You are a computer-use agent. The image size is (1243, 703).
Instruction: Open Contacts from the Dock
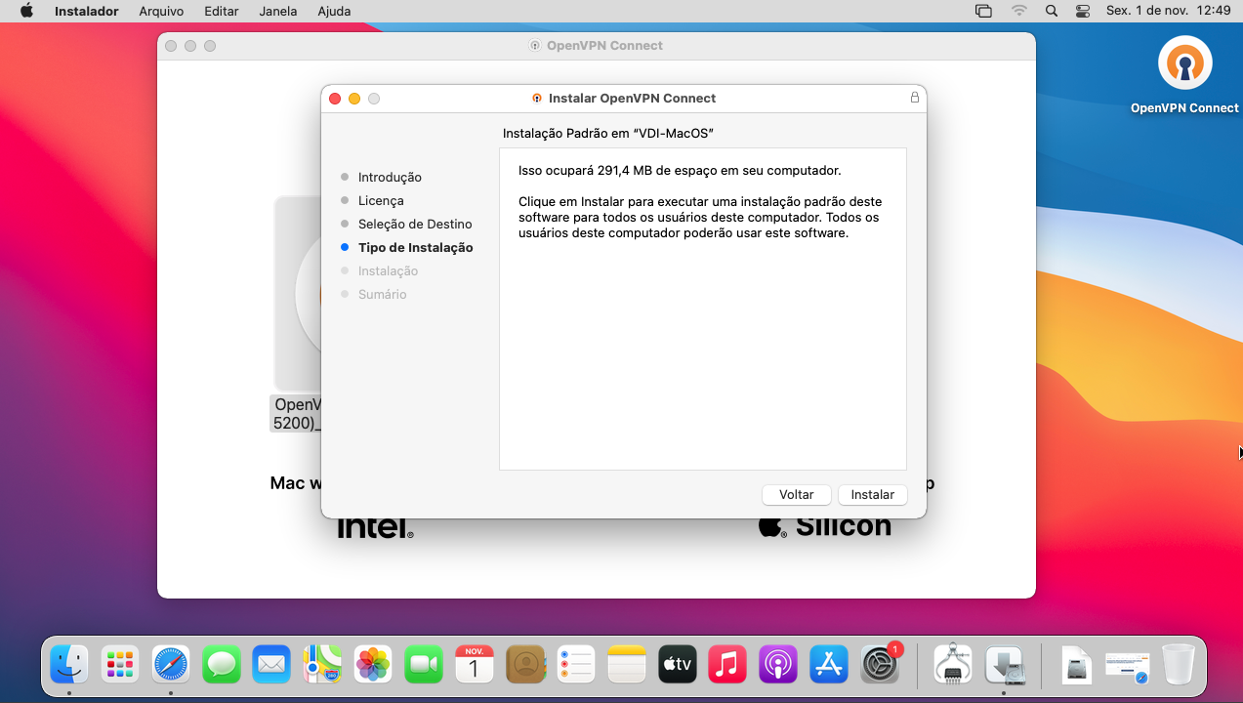coord(525,665)
